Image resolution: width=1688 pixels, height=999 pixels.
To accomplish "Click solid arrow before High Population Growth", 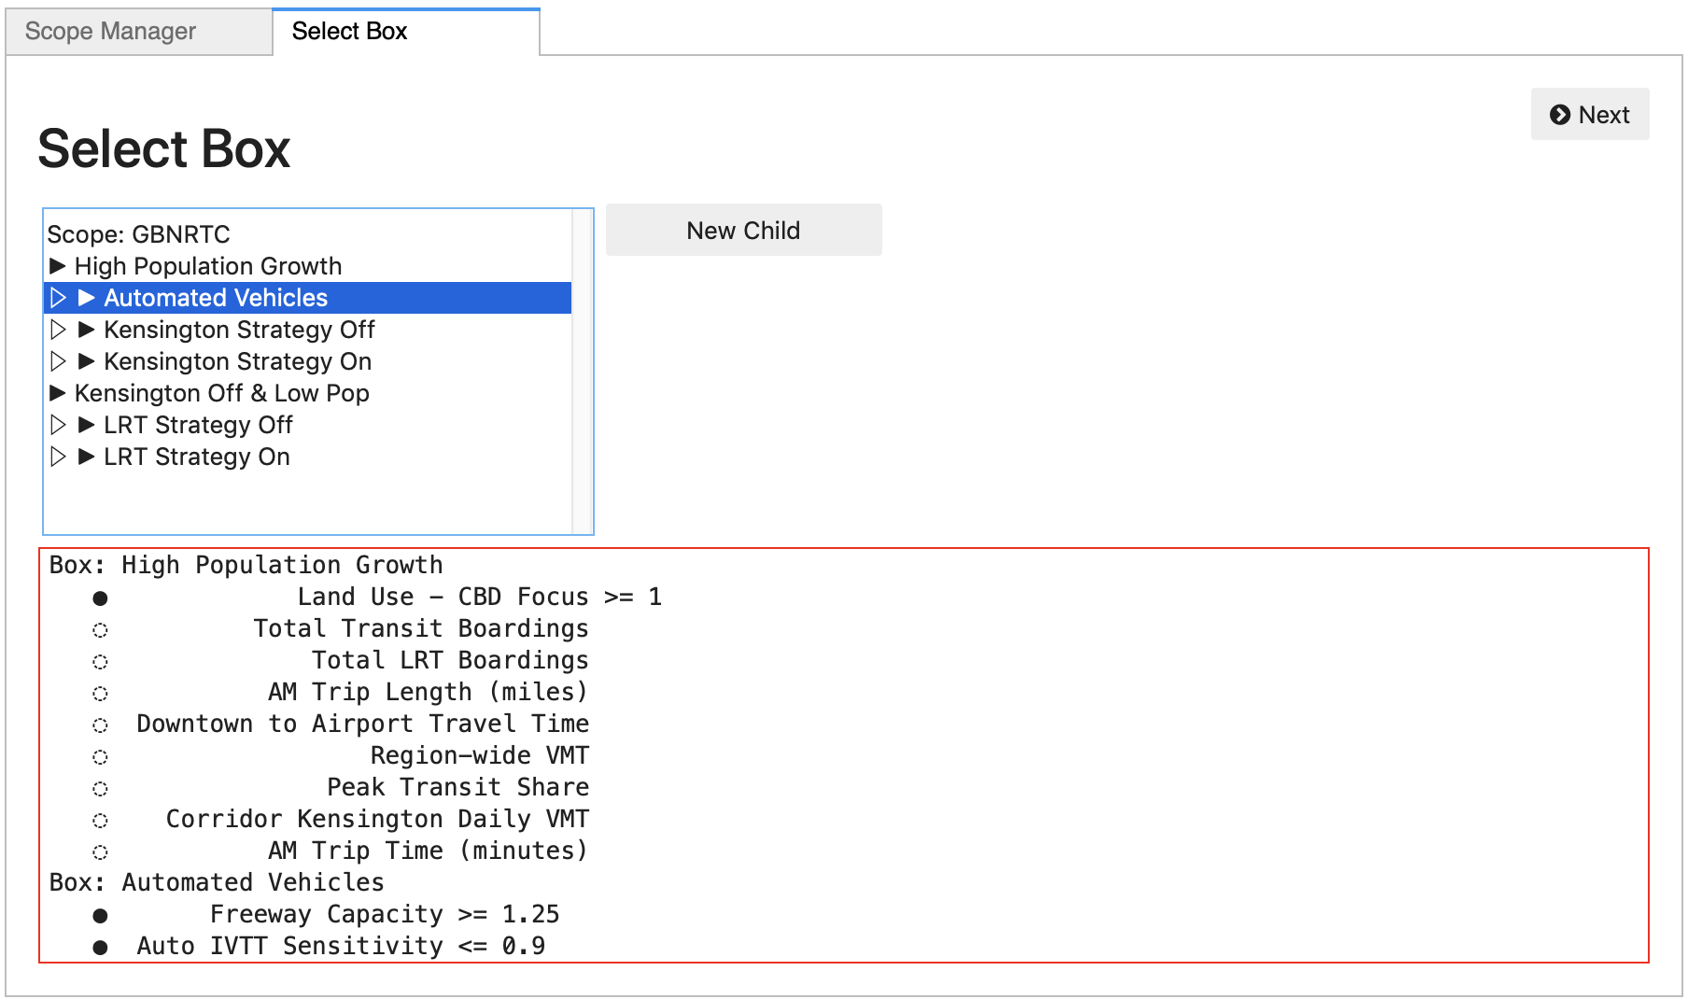I will pyautogui.click(x=57, y=266).
